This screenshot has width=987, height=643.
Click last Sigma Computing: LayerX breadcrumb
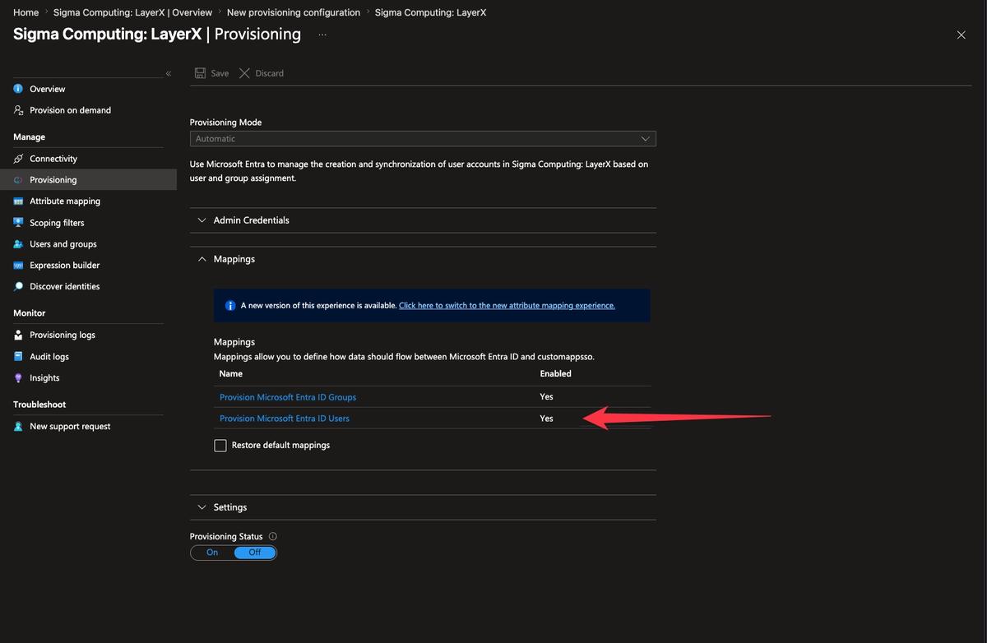[x=431, y=12]
